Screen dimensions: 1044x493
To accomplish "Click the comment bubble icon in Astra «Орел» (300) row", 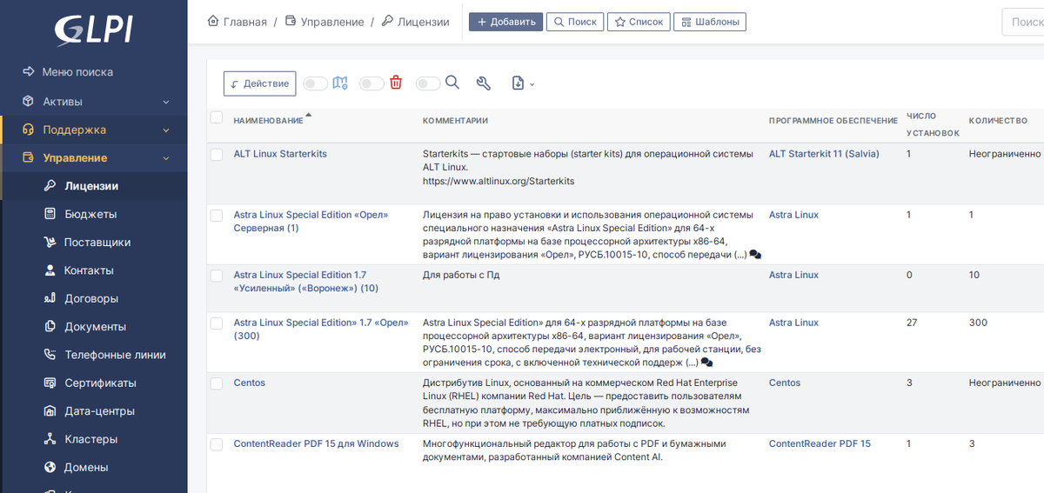I will click(x=706, y=363).
